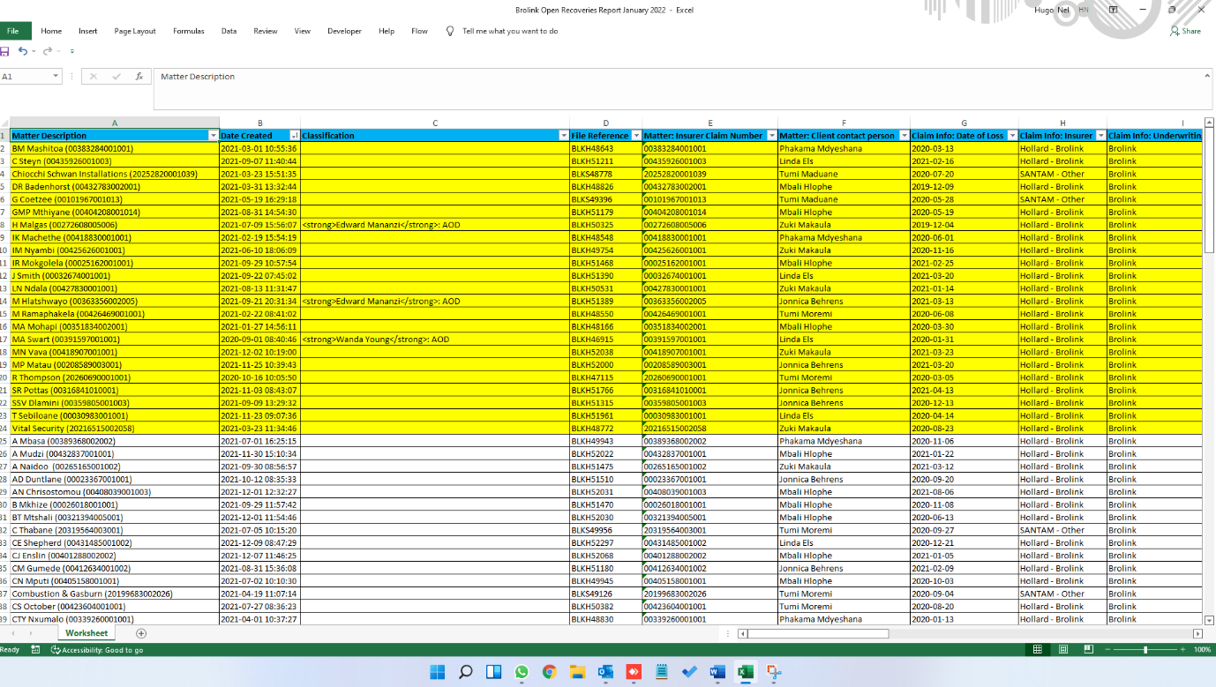Save the workbook via Quick Access toolbar
The width and height of the screenshot is (1216, 687).
click(4, 51)
